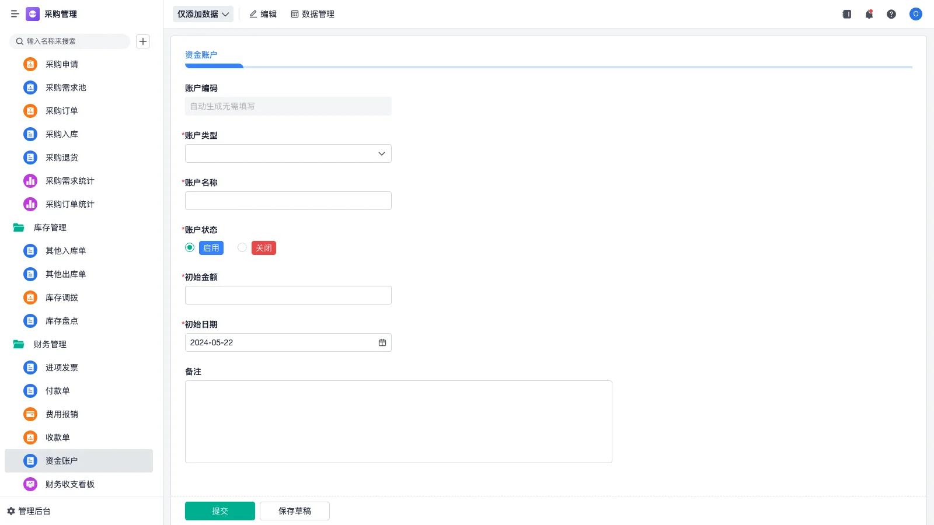Screen dimensions: 934x525
Task: Click the purple chart icon beside 采购订单统计
Action: 30,204
